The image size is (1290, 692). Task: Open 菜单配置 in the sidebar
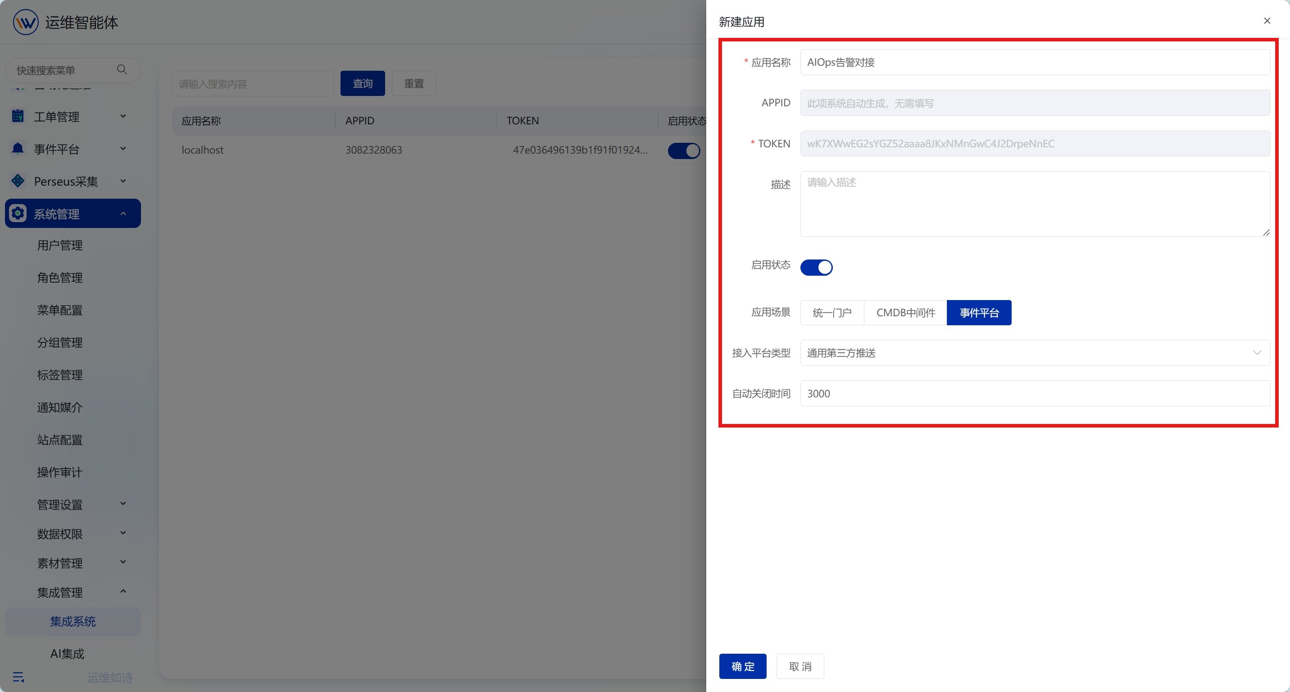point(59,310)
